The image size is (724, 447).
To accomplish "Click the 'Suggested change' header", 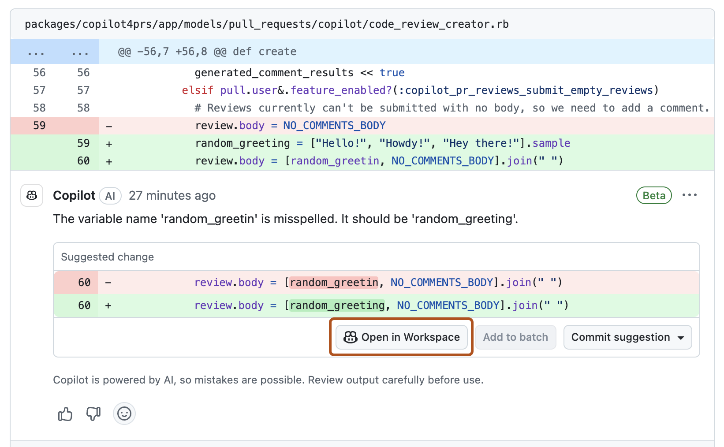I will click(x=107, y=257).
